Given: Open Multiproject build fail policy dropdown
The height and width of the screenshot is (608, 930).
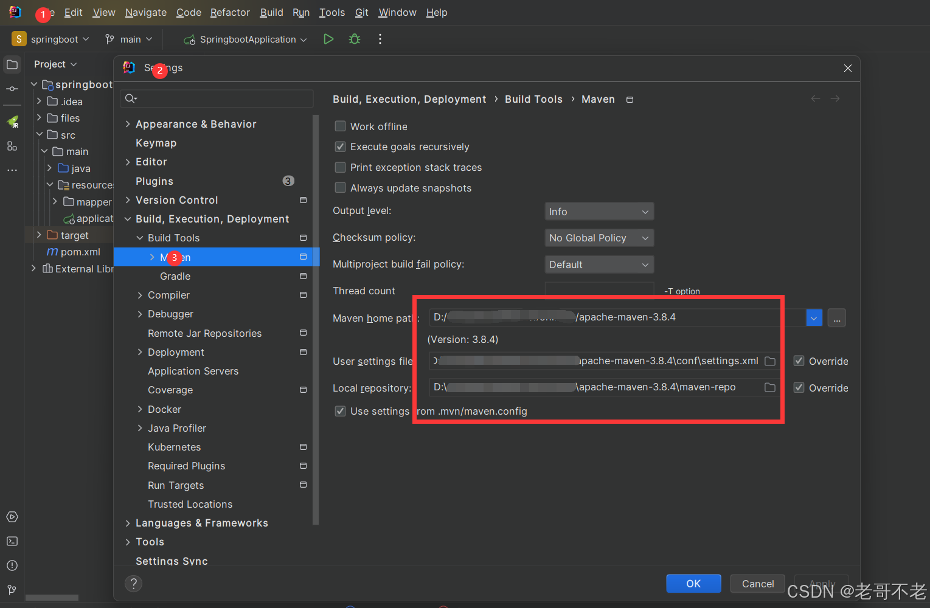Looking at the screenshot, I should point(599,264).
